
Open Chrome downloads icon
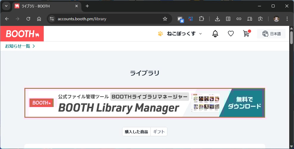click(217, 19)
